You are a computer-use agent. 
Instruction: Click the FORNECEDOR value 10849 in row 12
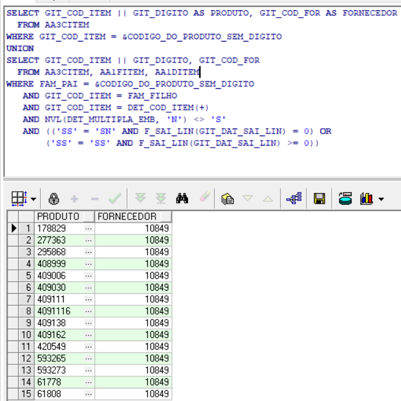tap(133, 359)
